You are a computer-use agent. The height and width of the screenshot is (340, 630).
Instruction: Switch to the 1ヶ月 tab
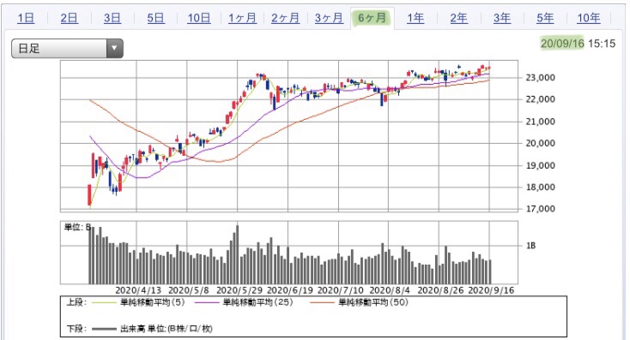[x=242, y=18]
